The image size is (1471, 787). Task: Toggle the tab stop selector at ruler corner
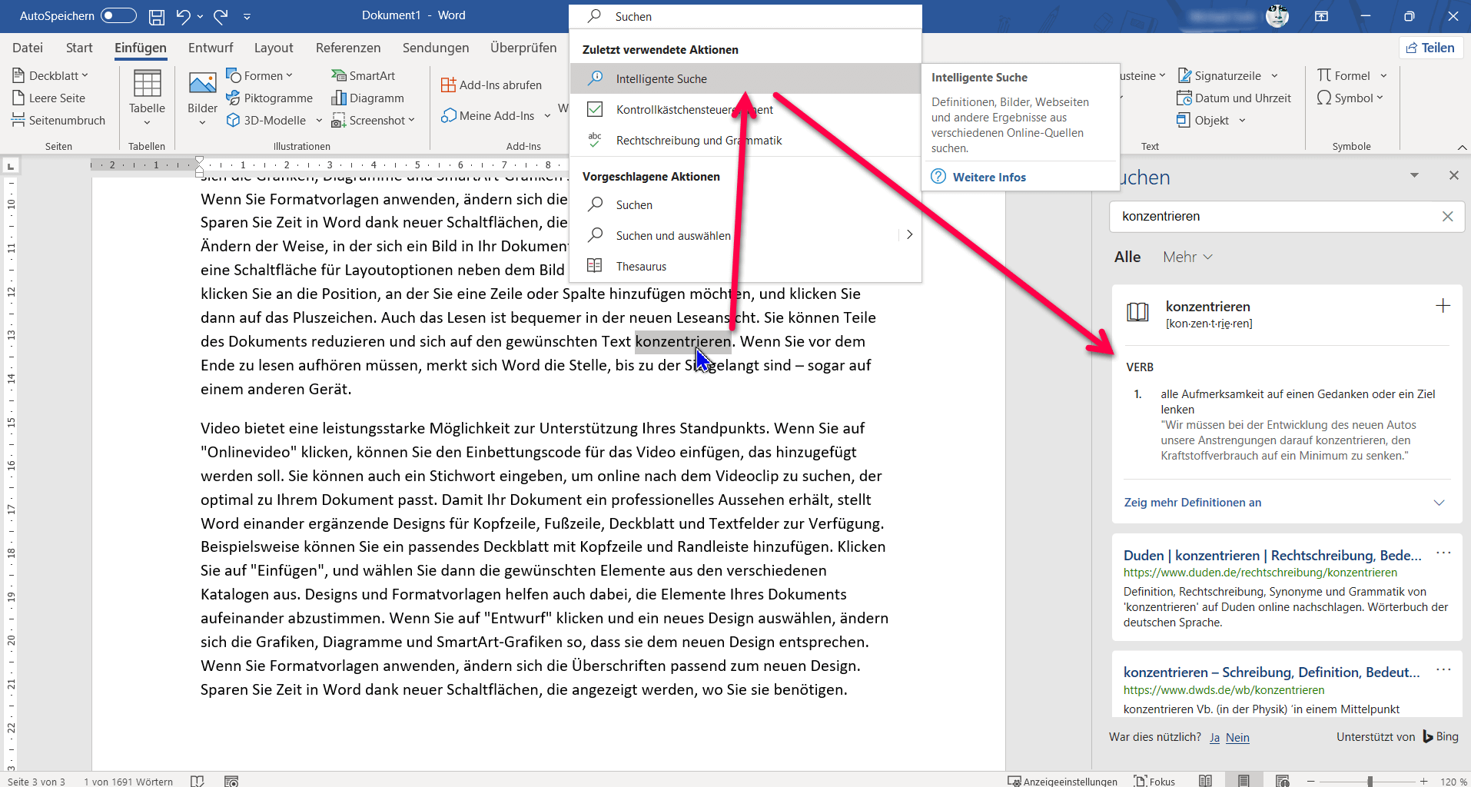pos(11,165)
